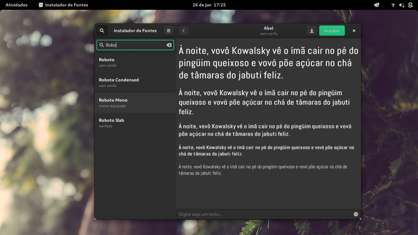Select Roboto Condensed from the list
The width and height of the screenshot is (418, 235).
pos(135,82)
